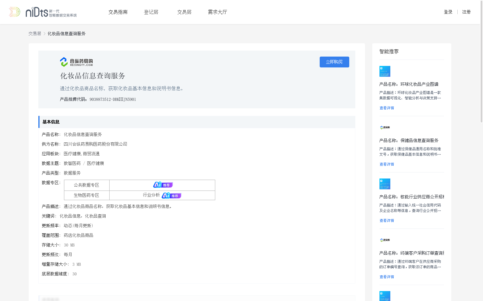Click the 基本信息 section header
This screenshot has width=483, height=301.
click(197, 122)
